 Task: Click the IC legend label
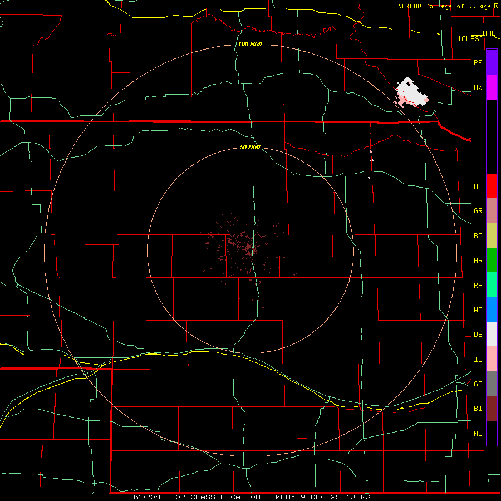coord(478,360)
